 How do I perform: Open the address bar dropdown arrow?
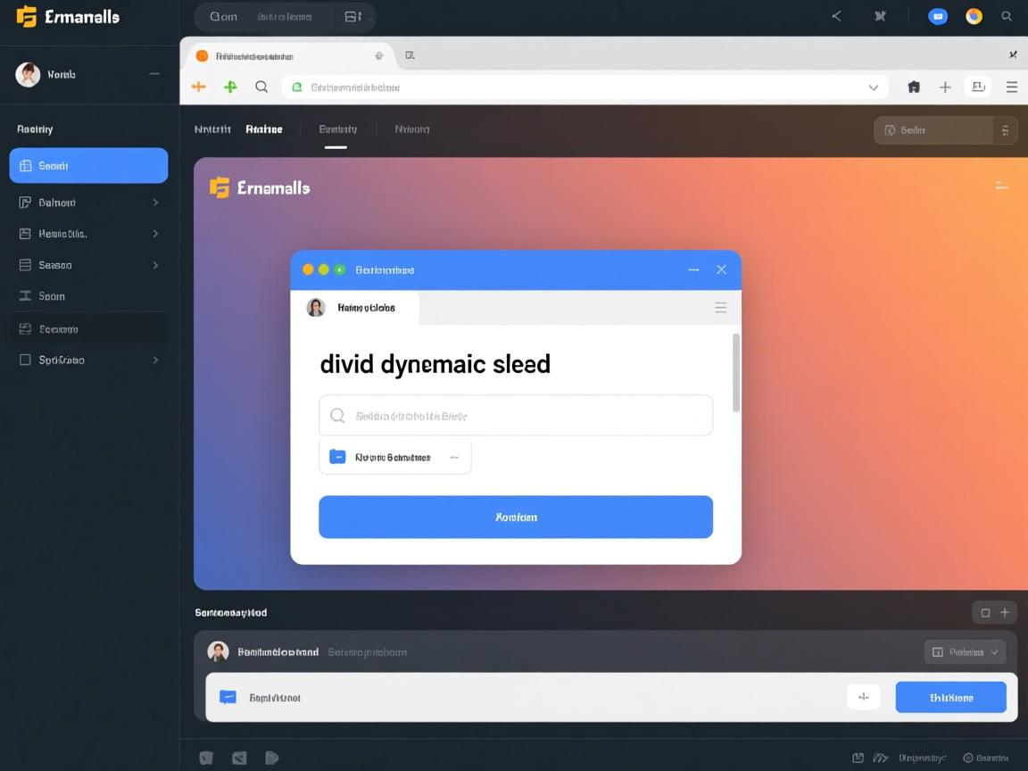pos(874,87)
